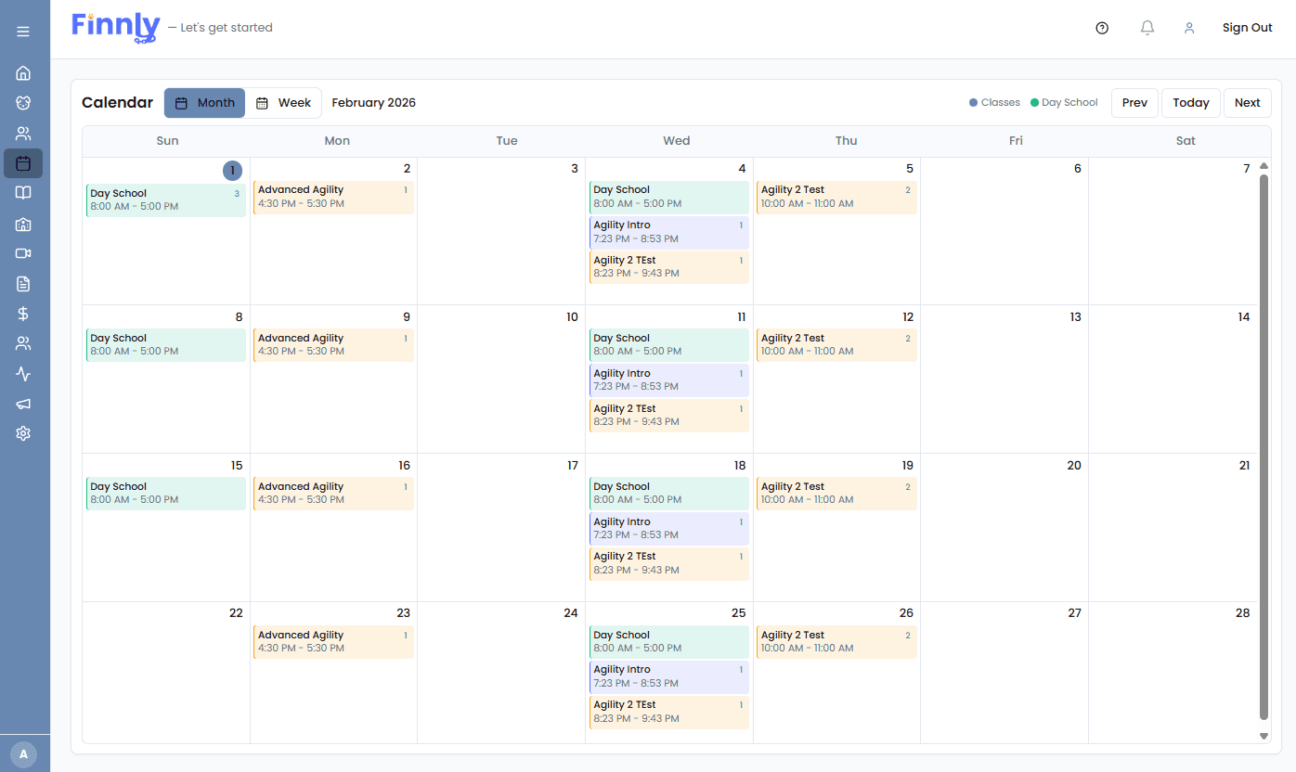Click the calendar icon in the sidebar

point(23,162)
